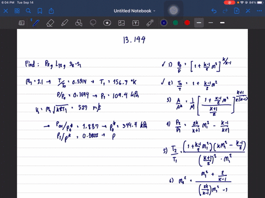Open the share and export menu

[51, 11]
